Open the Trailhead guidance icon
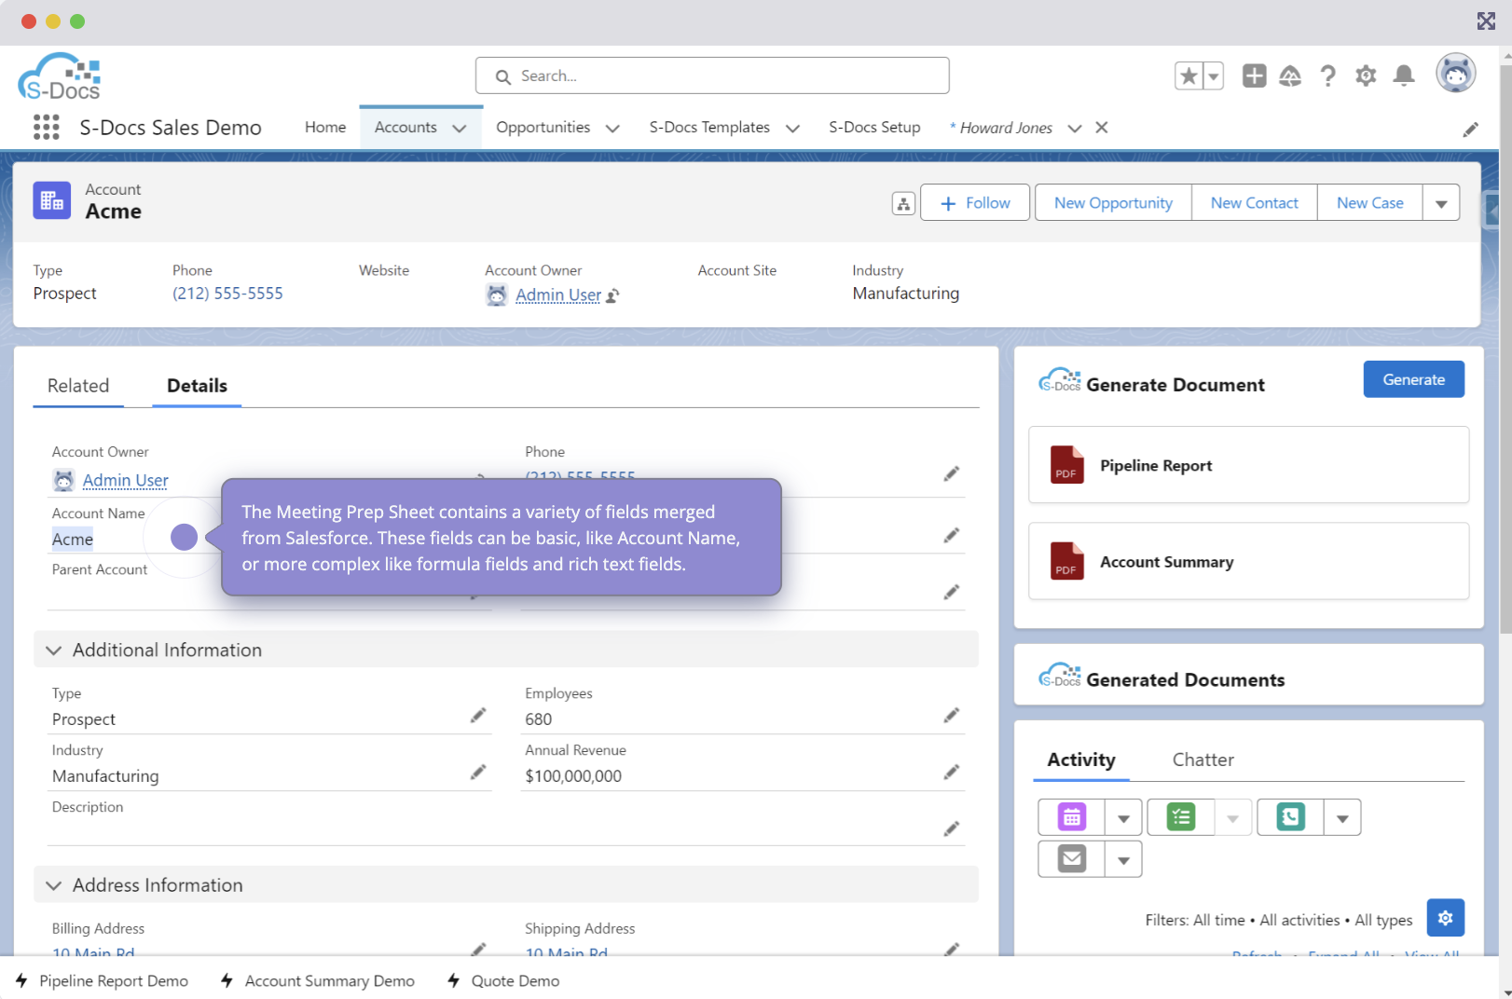The image size is (1512, 999). click(1290, 75)
